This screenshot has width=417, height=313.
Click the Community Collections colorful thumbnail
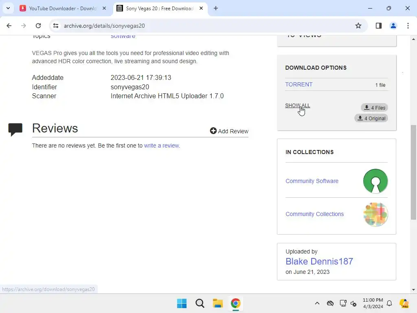[375, 214]
